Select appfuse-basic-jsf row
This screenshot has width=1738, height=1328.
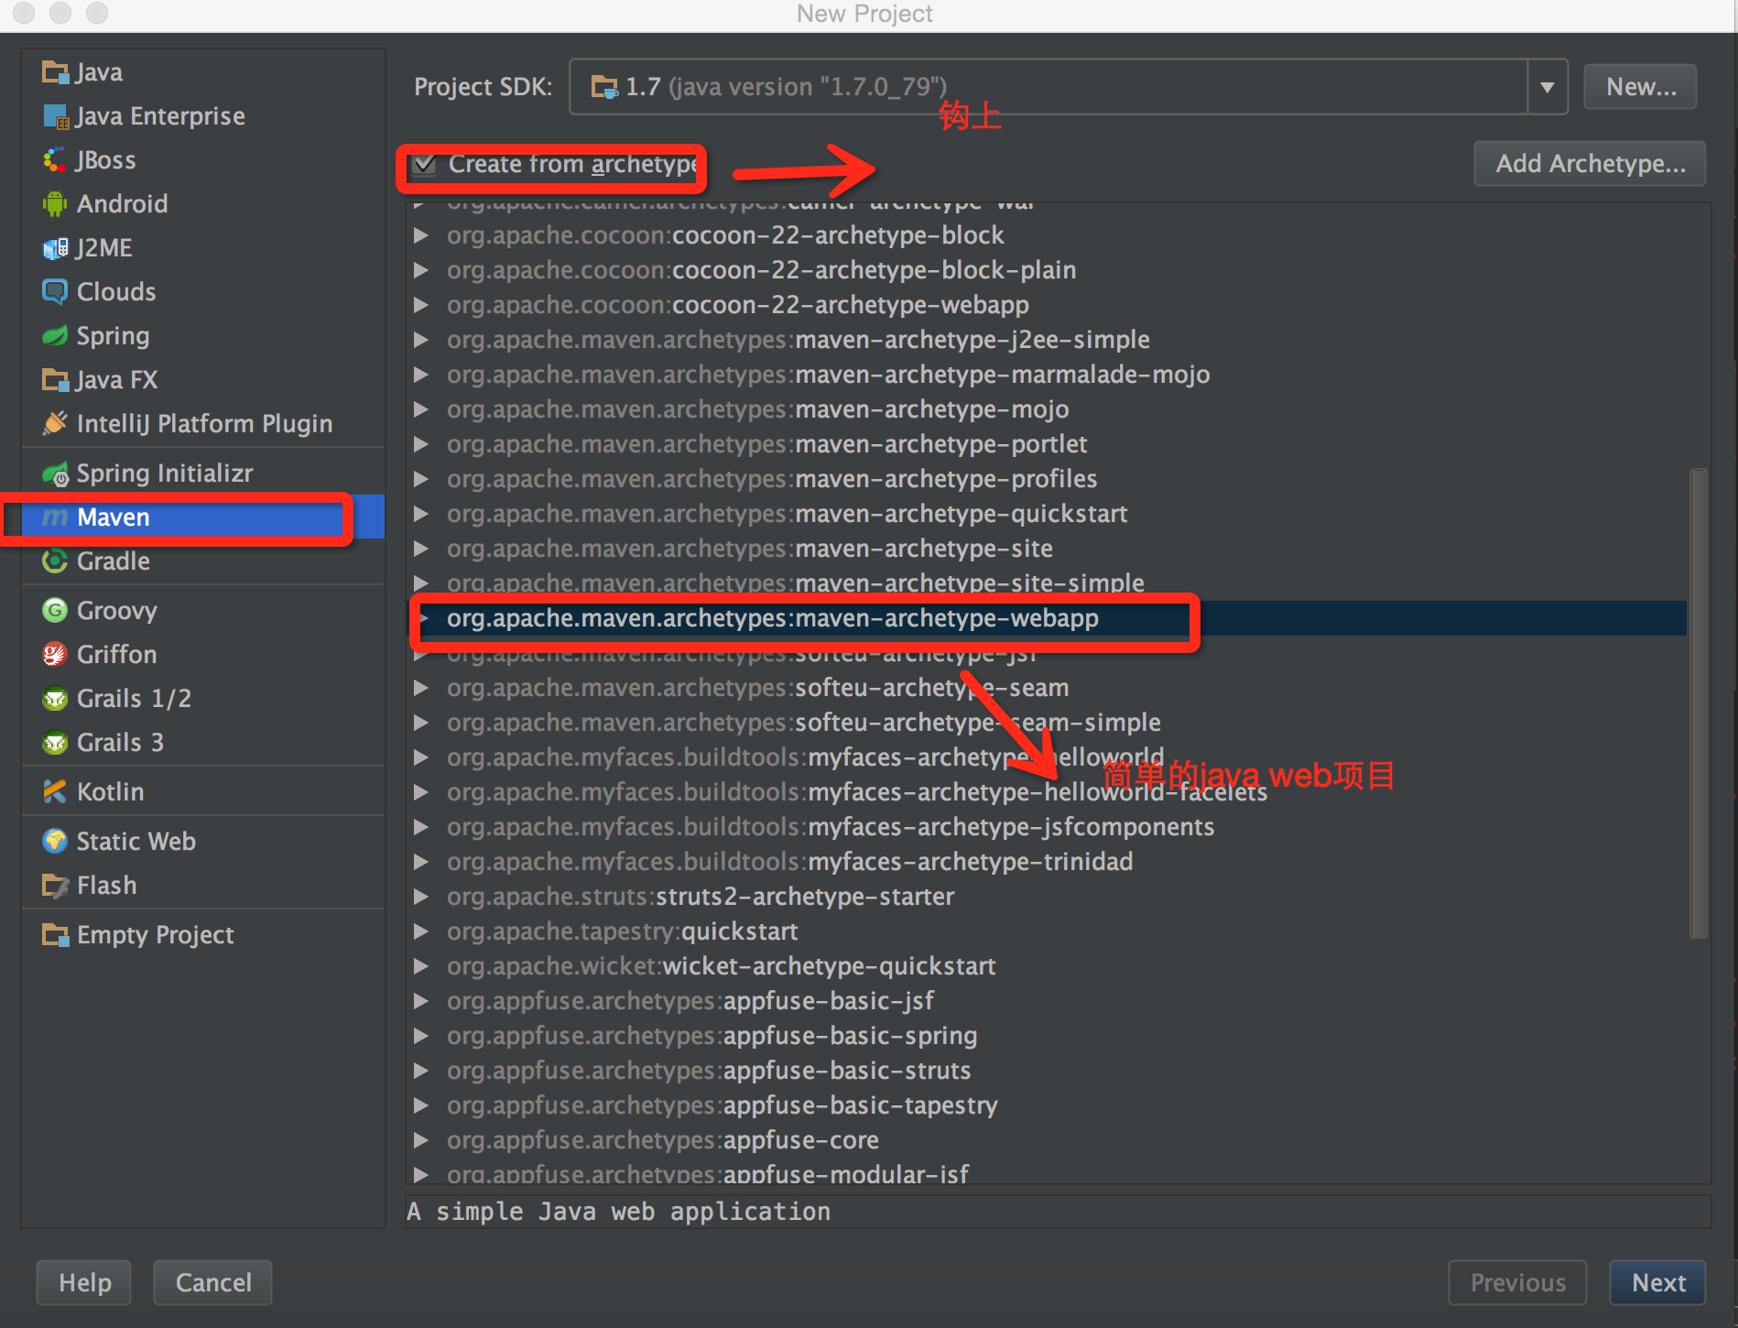[x=1048, y=1001]
